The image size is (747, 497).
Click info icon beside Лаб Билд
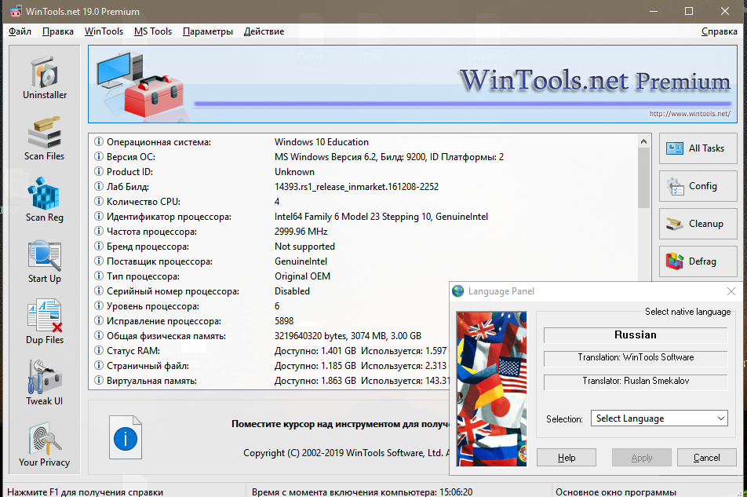99,186
